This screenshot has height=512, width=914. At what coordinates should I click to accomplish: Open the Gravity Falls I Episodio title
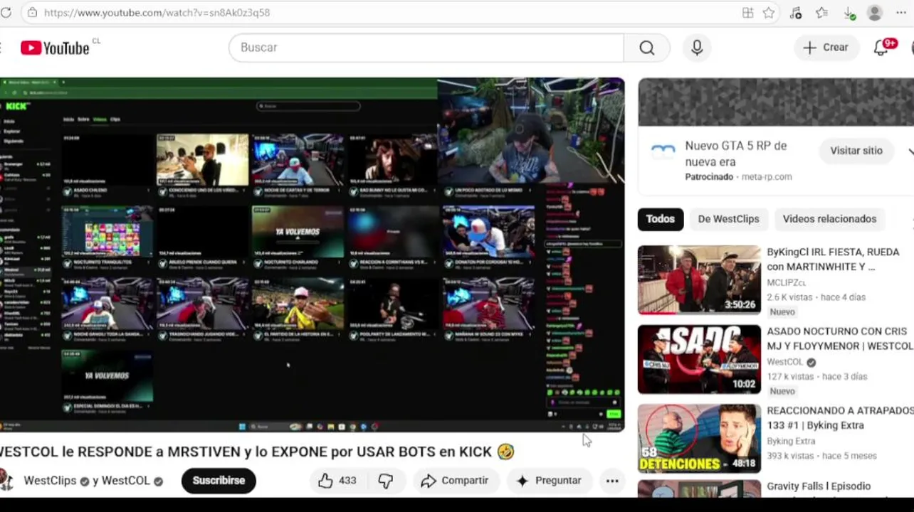tap(819, 486)
